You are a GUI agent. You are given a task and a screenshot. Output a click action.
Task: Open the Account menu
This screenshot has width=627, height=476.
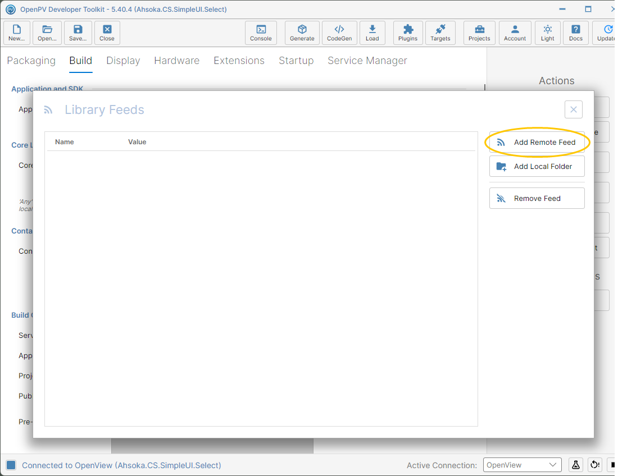click(515, 33)
